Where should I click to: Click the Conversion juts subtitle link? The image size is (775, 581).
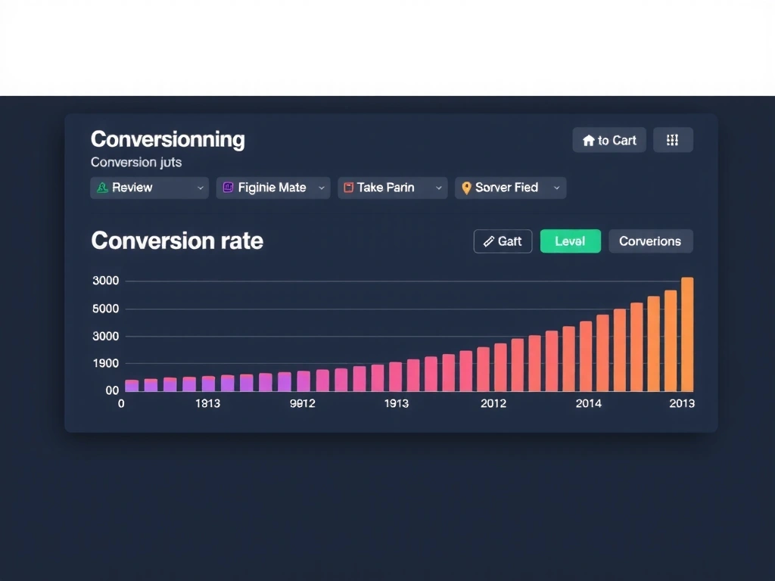(x=136, y=162)
